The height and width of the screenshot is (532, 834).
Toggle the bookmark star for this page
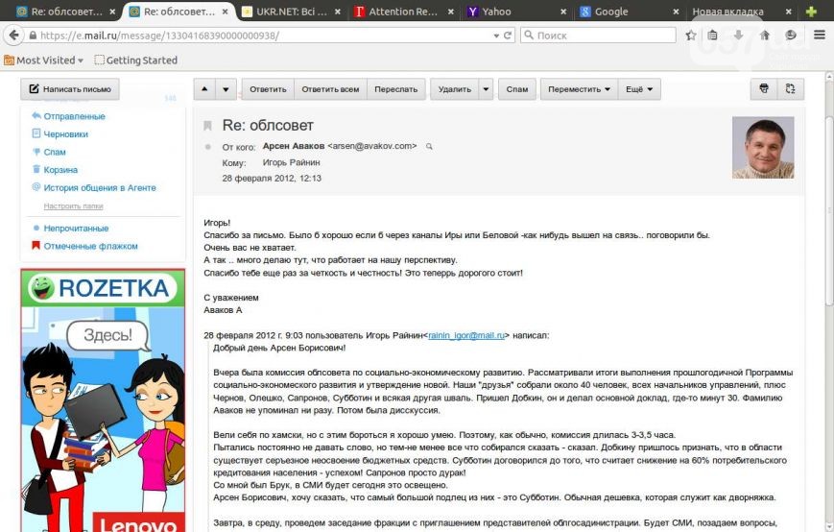tap(691, 35)
